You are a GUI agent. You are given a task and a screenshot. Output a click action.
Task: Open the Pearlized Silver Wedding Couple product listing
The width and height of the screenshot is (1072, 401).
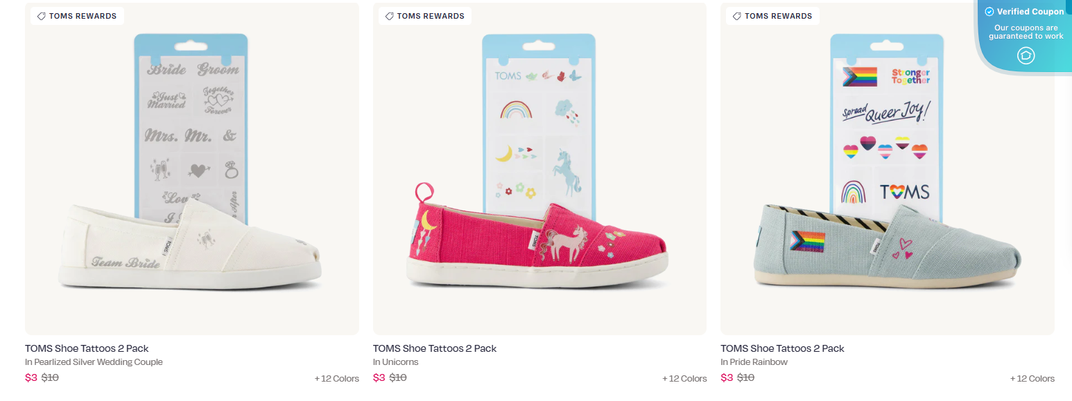86,348
